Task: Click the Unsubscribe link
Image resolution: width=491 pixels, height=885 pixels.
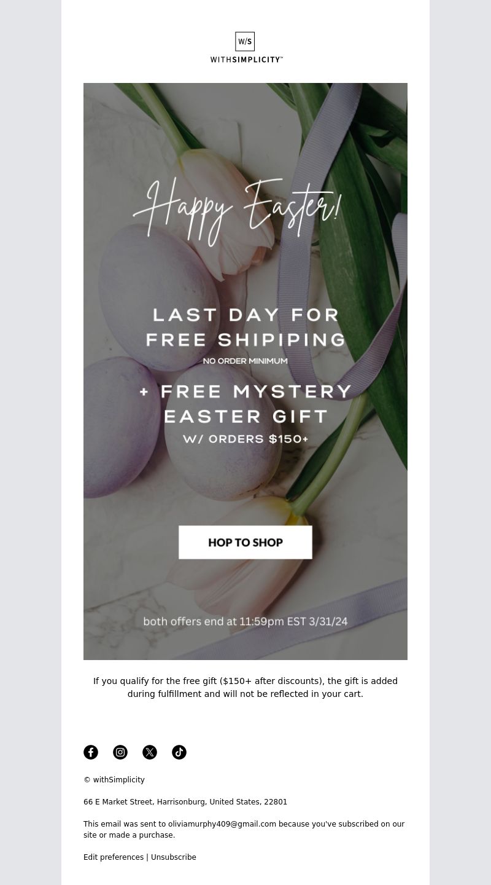Action: coord(174,857)
